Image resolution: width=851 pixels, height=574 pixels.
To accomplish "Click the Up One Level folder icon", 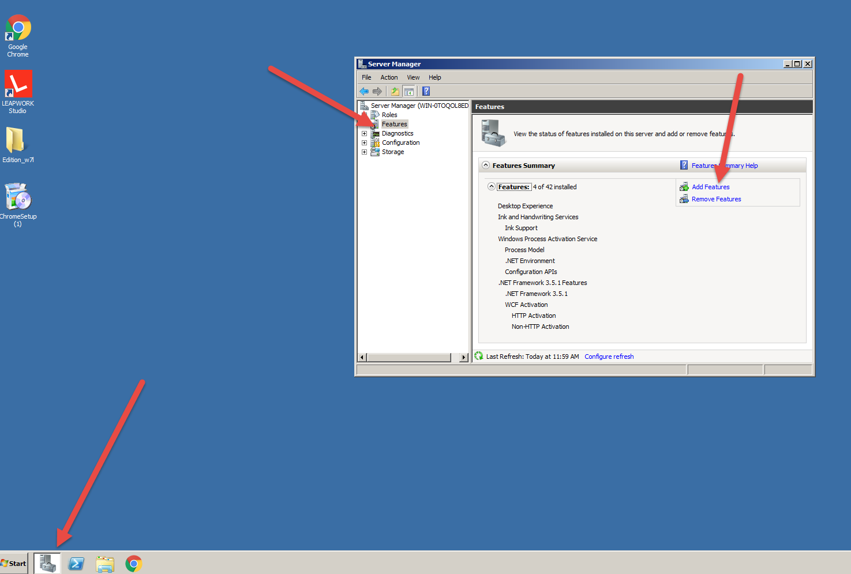I will coord(395,91).
